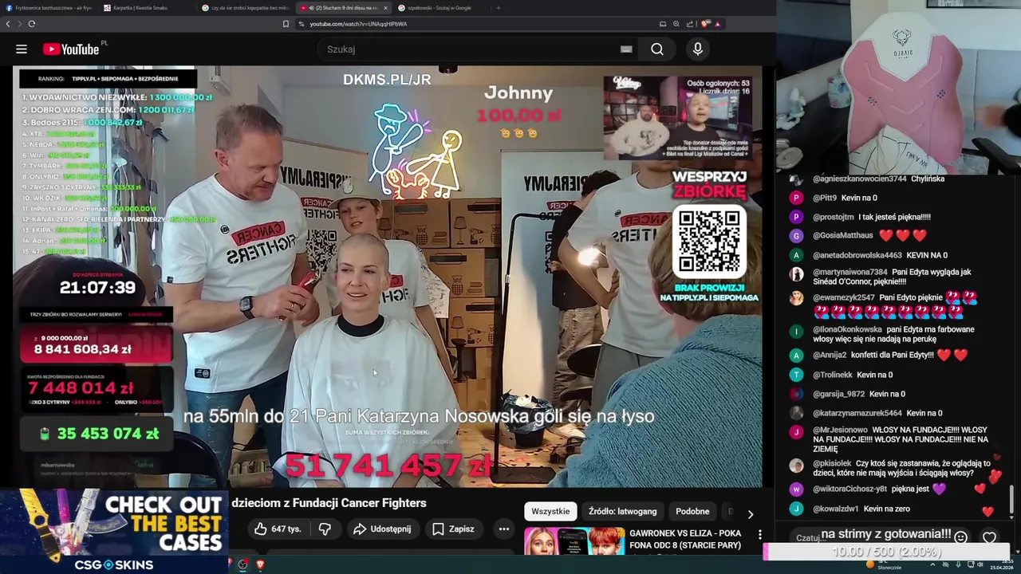Image resolution: width=1021 pixels, height=574 pixels.
Task: Open the Brave Shields icon in address bar
Action: [x=705, y=24]
